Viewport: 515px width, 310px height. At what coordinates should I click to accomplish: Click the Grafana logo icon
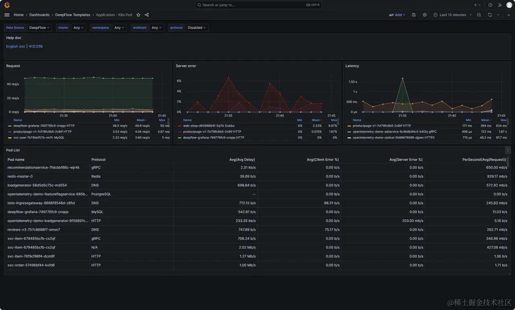(7, 5)
